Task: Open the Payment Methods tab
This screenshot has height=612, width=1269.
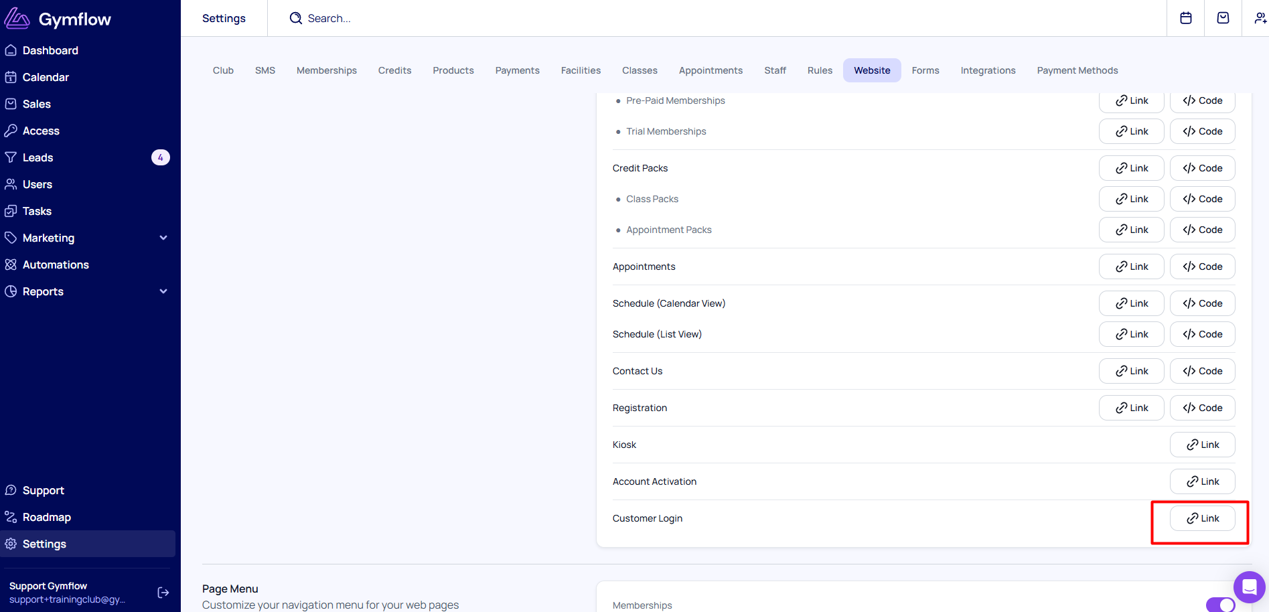Action: click(x=1077, y=70)
